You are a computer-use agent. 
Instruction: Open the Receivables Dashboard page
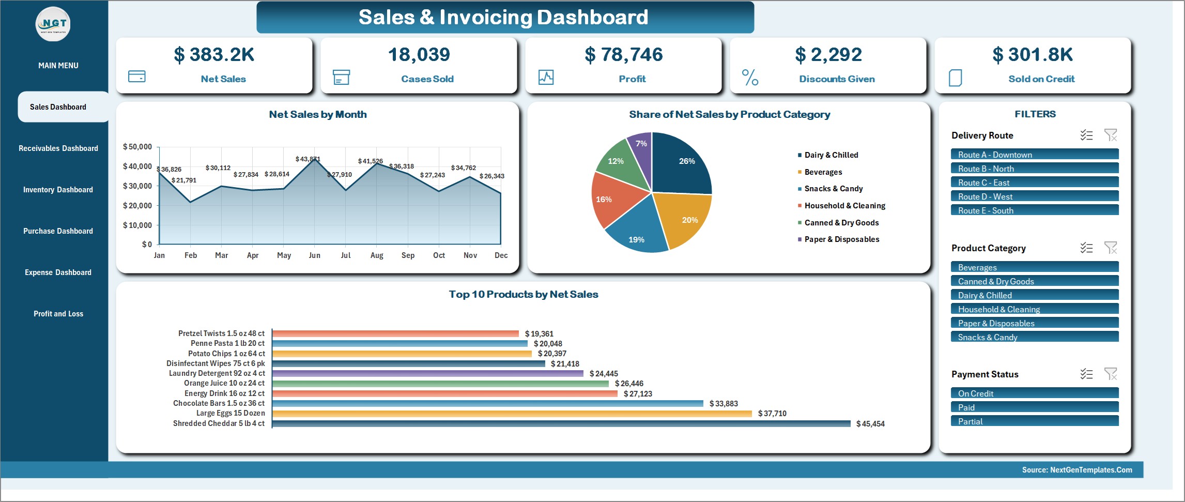click(x=58, y=148)
